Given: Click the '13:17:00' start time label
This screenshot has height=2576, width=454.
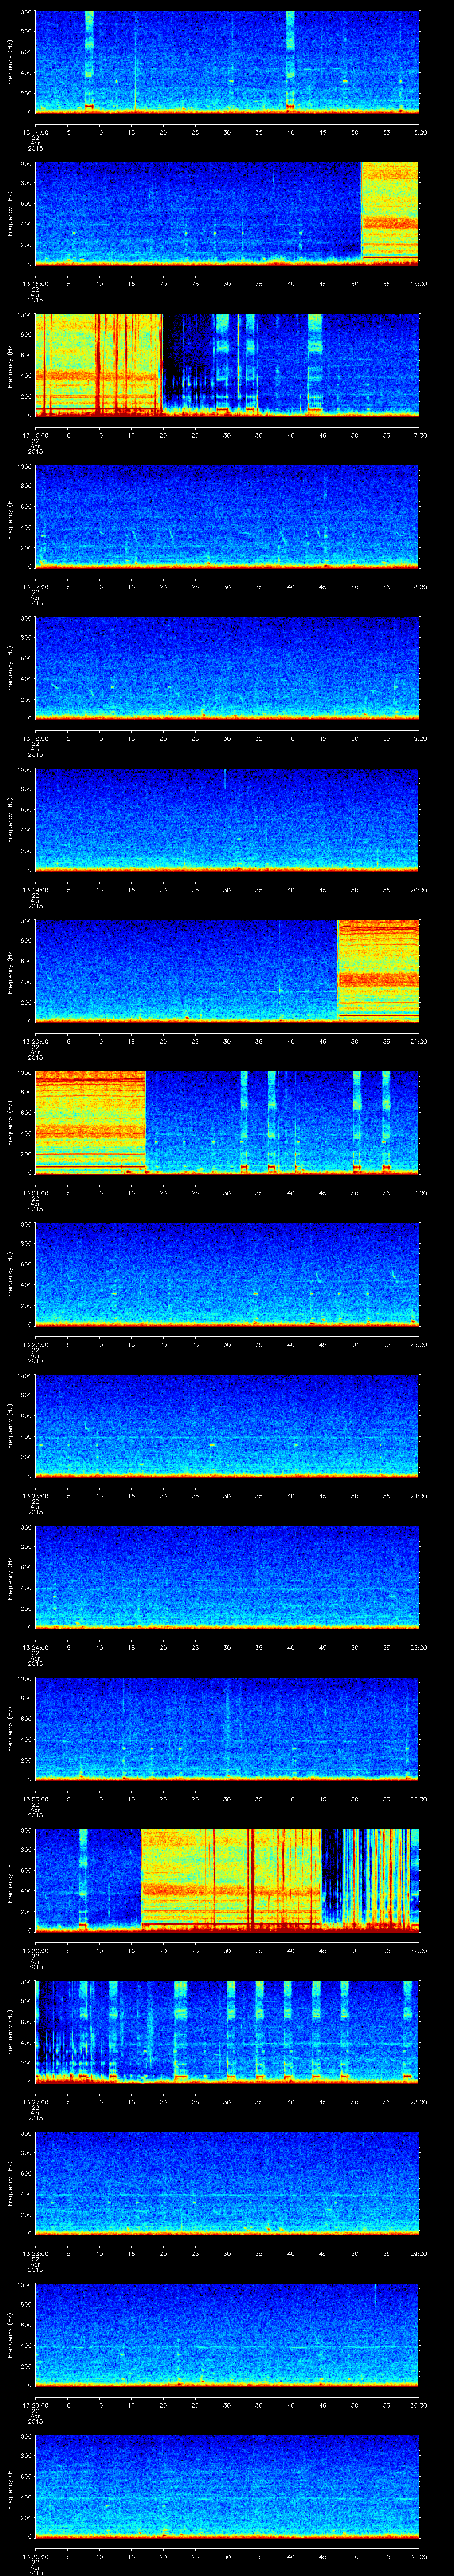Looking at the screenshot, I should pos(35,586).
